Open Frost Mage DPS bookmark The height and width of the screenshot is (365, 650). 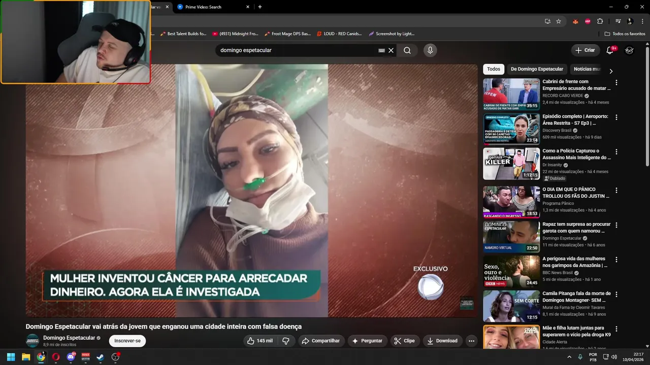click(x=287, y=33)
